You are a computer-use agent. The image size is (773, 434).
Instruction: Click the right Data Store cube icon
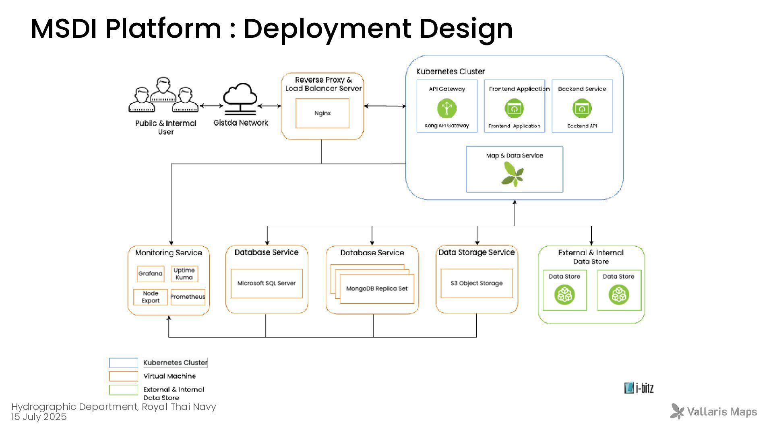tap(618, 295)
